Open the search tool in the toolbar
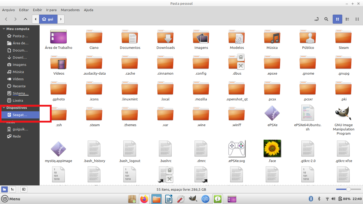Screen dimensions: 363x204 (326, 19)
